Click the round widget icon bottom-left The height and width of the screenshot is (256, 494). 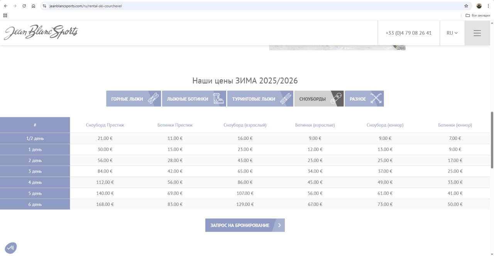click(11, 248)
